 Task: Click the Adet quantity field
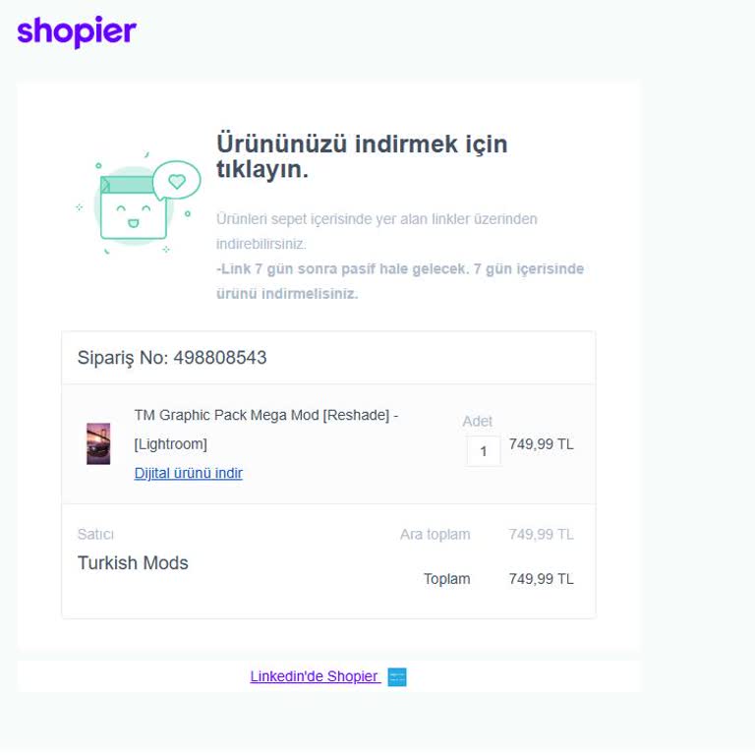pos(484,451)
